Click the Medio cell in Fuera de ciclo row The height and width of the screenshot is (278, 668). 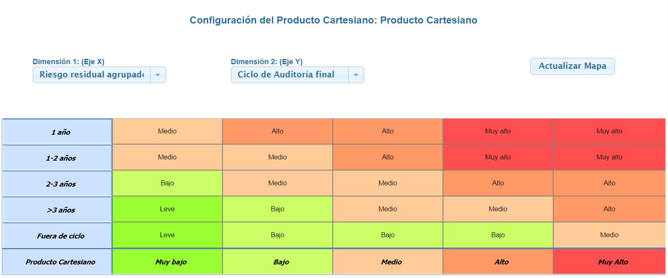point(609,235)
